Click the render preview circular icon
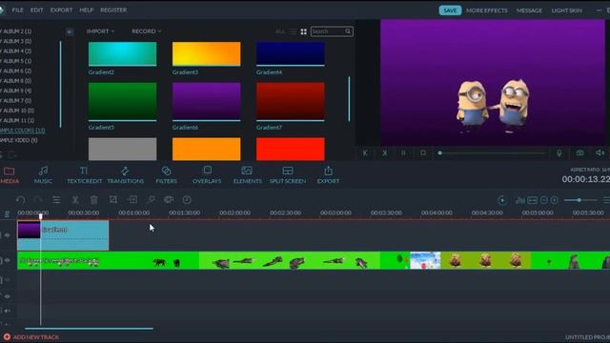Screen dimensions: 610x343 point(502,200)
